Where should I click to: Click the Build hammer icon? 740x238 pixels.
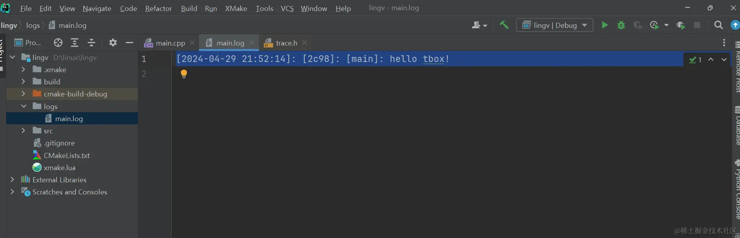pyautogui.click(x=504, y=25)
